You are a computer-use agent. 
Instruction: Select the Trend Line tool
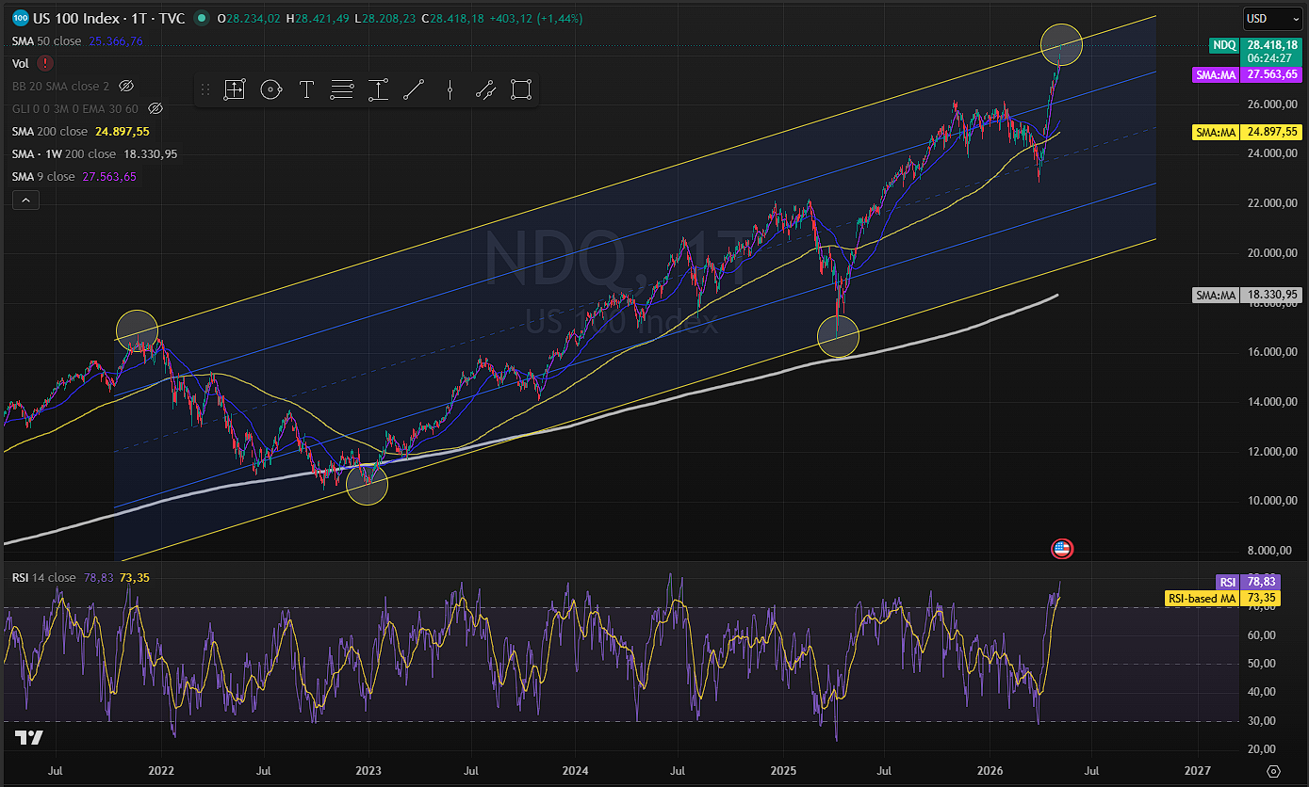pos(414,89)
